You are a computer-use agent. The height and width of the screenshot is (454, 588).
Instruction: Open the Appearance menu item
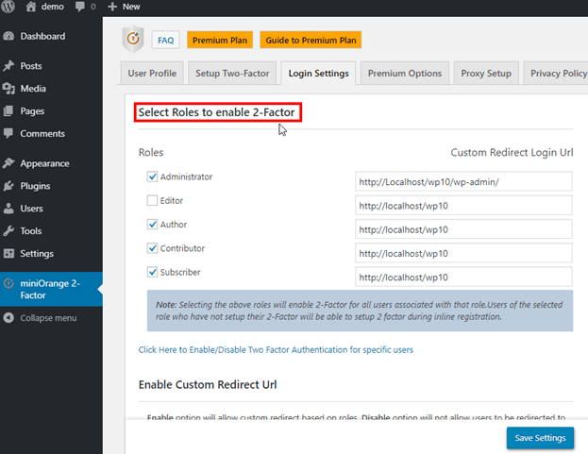coord(51,163)
